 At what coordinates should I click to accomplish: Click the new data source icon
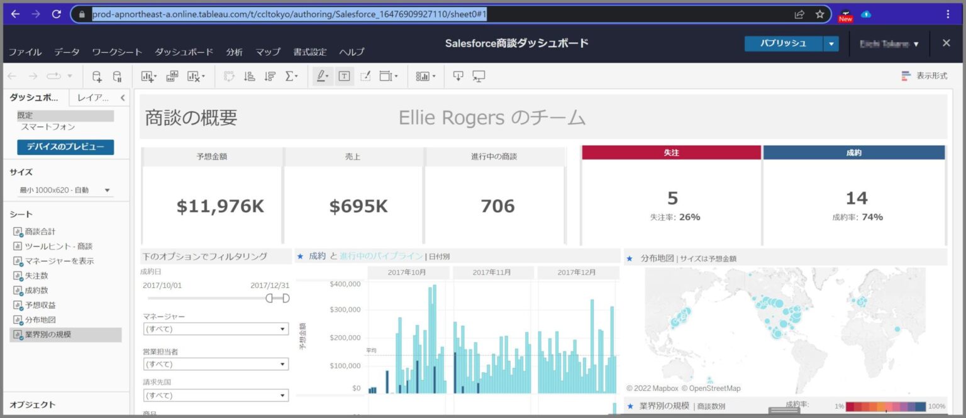tap(97, 76)
